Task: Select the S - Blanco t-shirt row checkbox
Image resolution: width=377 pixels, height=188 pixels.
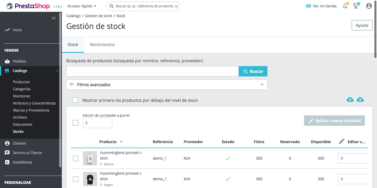Action: pyautogui.click(x=76, y=158)
